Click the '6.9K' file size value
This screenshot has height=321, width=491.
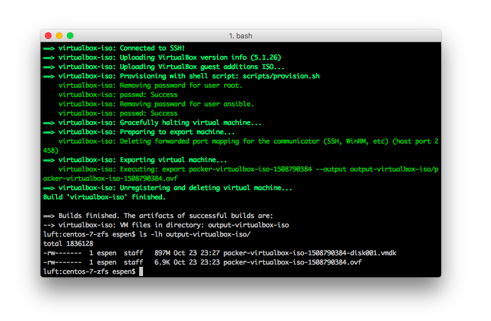[x=162, y=262]
